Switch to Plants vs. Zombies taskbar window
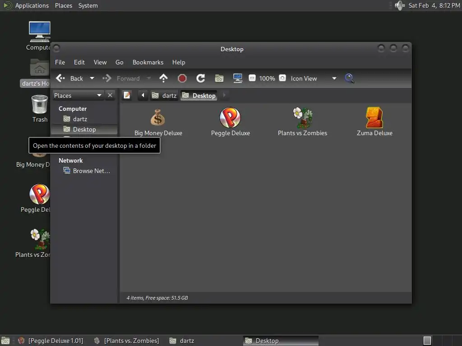The height and width of the screenshot is (346, 462). [126, 341]
